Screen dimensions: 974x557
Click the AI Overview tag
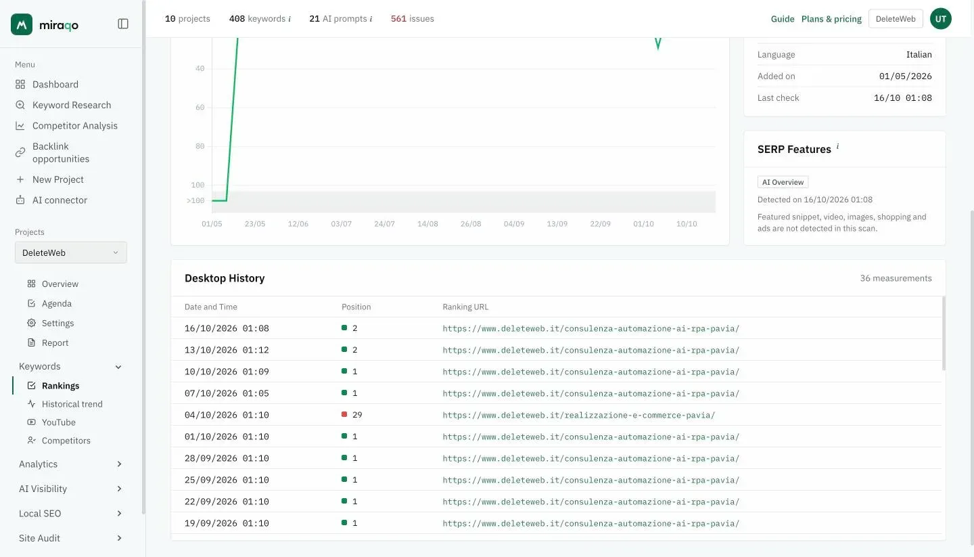click(783, 182)
